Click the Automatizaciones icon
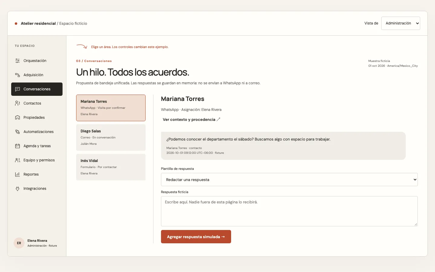The height and width of the screenshot is (272, 435). tap(18, 132)
